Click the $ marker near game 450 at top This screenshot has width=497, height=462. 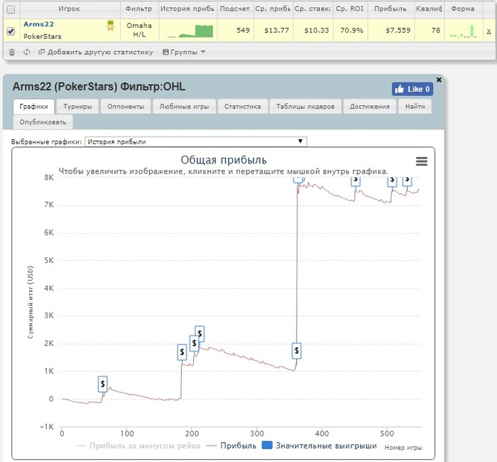(x=356, y=181)
